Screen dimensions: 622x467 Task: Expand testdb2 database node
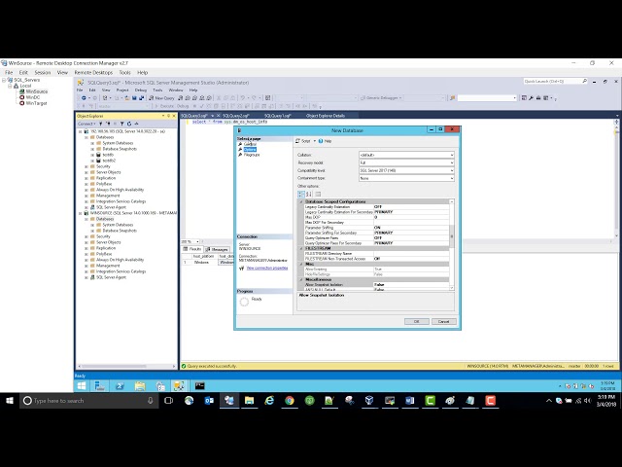pos(92,161)
